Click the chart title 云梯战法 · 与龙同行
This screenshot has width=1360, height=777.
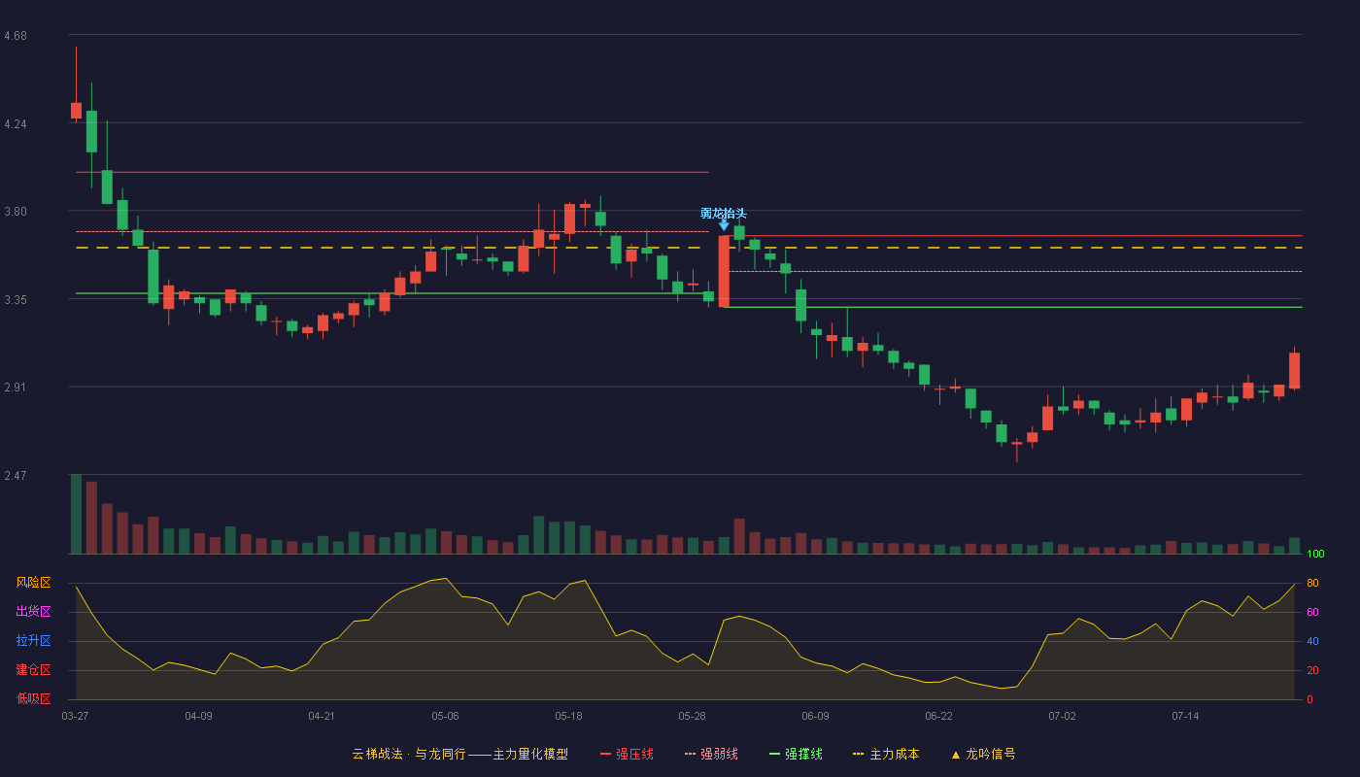pos(409,754)
